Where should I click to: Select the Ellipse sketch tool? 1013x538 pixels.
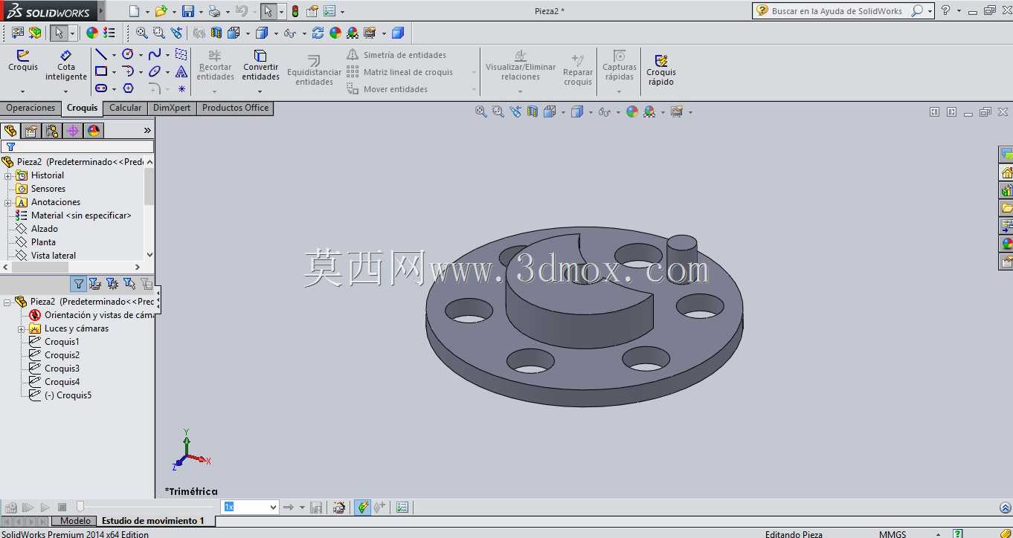click(155, 71)
